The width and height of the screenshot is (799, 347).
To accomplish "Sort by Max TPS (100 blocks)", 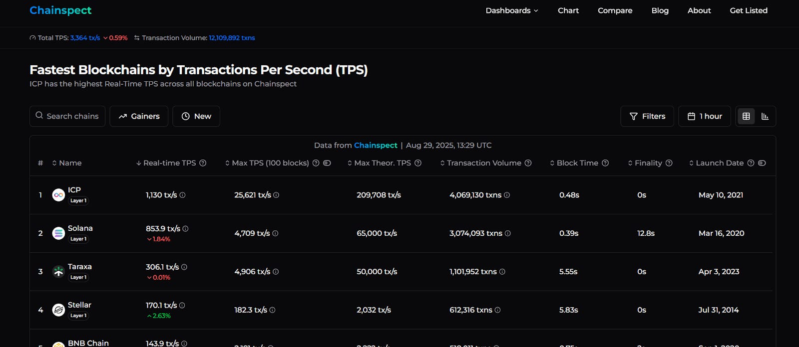I will pyautogui.click(x=267, y=163).
